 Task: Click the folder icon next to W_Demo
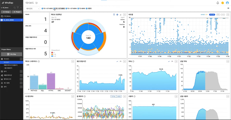pos(2,16)
